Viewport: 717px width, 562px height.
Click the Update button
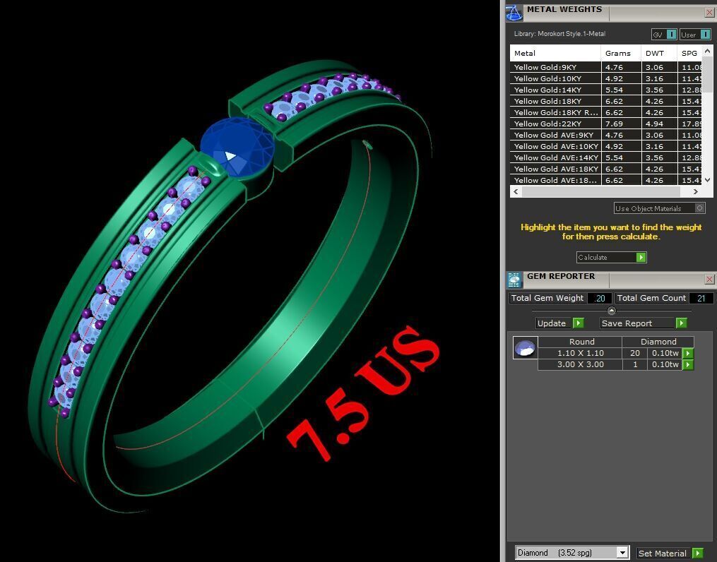(559, 323)
